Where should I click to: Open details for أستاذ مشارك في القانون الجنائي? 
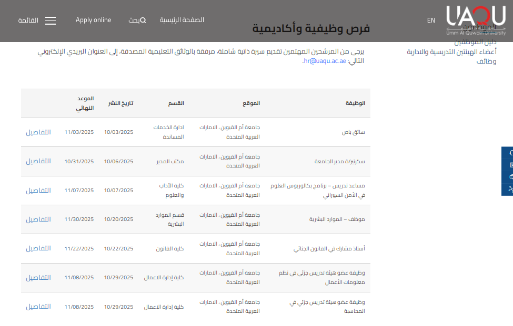[x=38, y=248]
